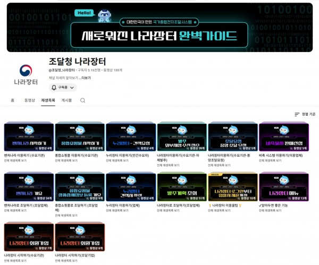Click title 나라장터 시작하기(조달기업)

pyautogui.click(x=75, y=255)
